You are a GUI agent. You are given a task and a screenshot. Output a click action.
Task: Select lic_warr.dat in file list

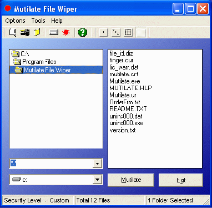pyautogui.click(x=124, y=67)
